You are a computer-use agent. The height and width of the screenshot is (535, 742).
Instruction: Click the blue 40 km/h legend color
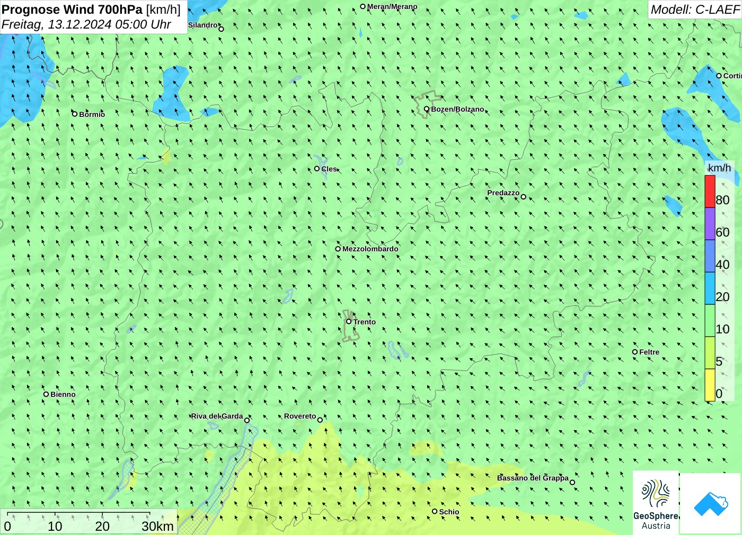coord(710,256)
